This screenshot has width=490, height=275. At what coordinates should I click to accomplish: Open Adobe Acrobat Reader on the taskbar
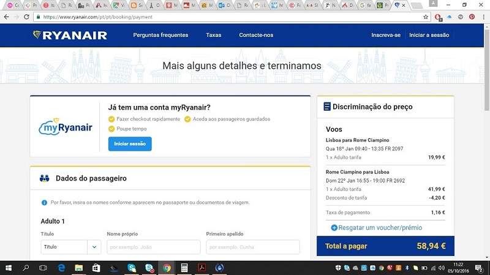coord(202,268)
